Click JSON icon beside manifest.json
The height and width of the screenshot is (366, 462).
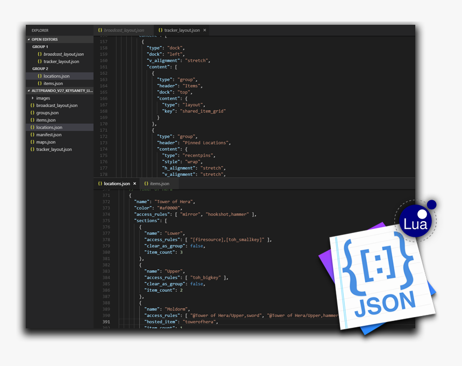32,135
